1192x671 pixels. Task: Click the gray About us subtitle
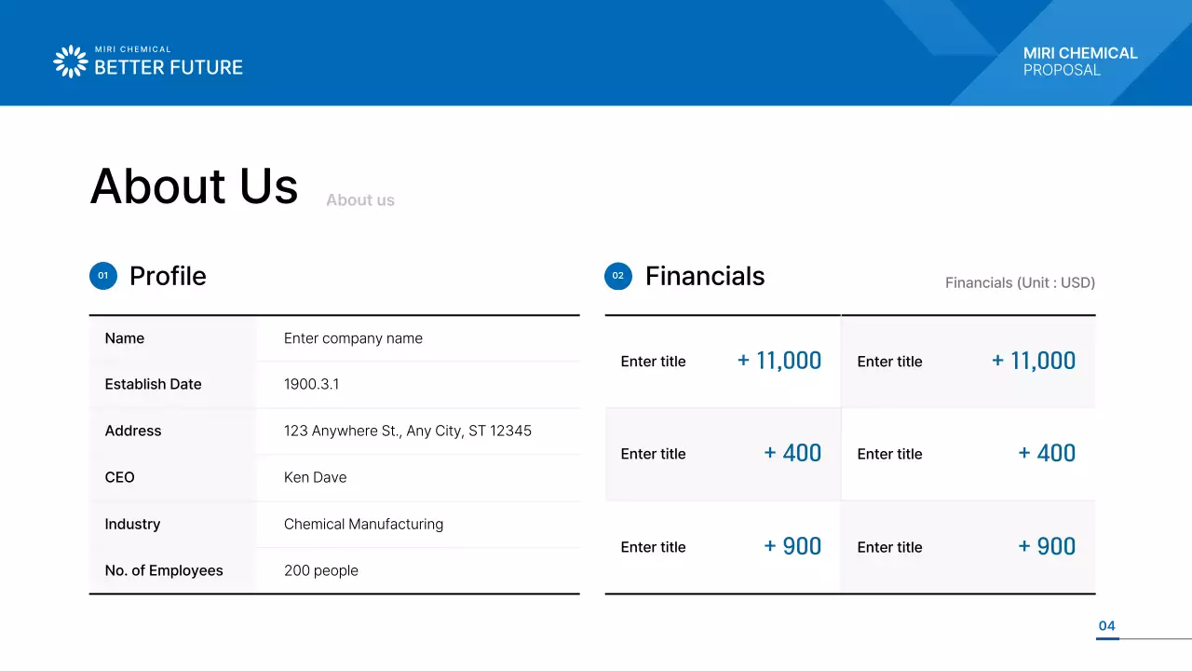(360, 200)
